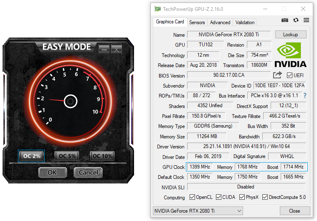Confirm with OK in Easy Mode
Screen dimensions: 317x221
point(52,172)
